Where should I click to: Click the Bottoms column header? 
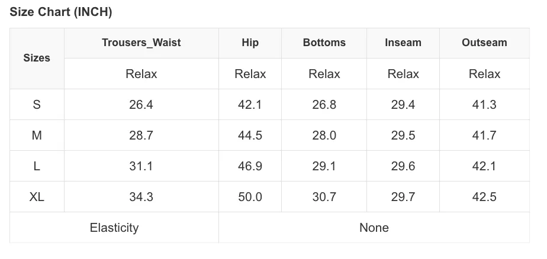coord(324,43)
